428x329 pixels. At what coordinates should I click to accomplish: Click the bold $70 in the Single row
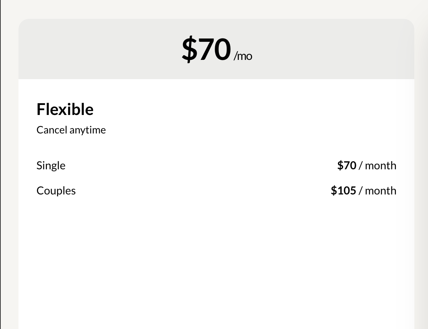pyautogui.click(x=346, y=166)
